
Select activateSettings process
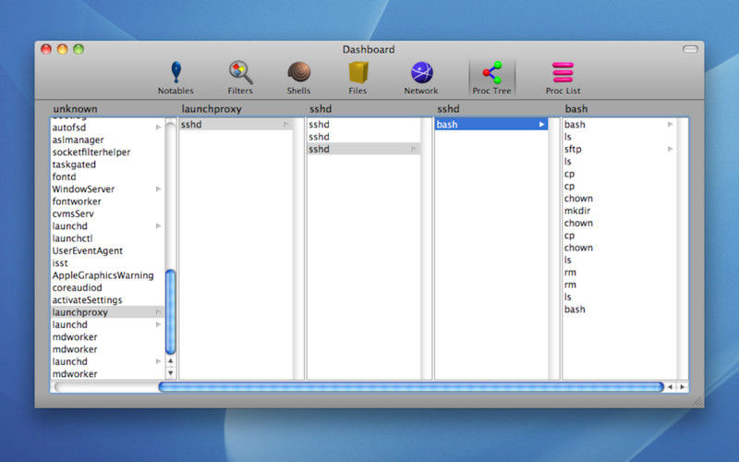107,299
